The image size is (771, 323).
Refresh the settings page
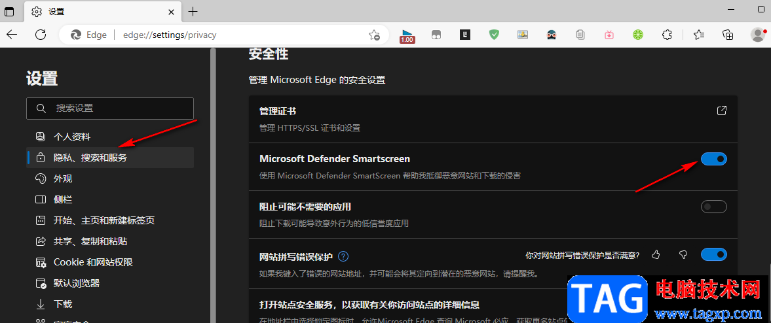click(x=41, y=35)
